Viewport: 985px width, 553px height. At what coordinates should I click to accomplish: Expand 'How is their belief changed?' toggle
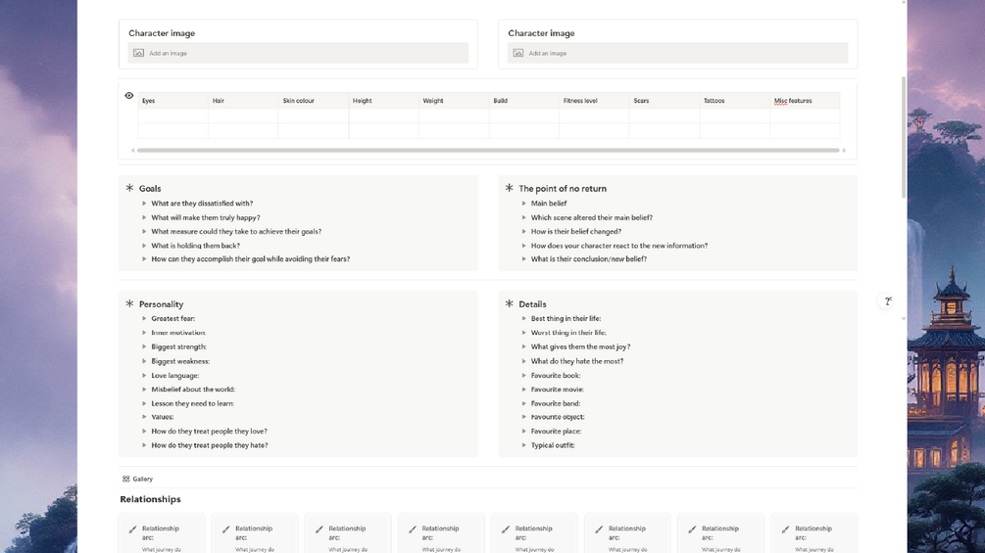(524, 232)
